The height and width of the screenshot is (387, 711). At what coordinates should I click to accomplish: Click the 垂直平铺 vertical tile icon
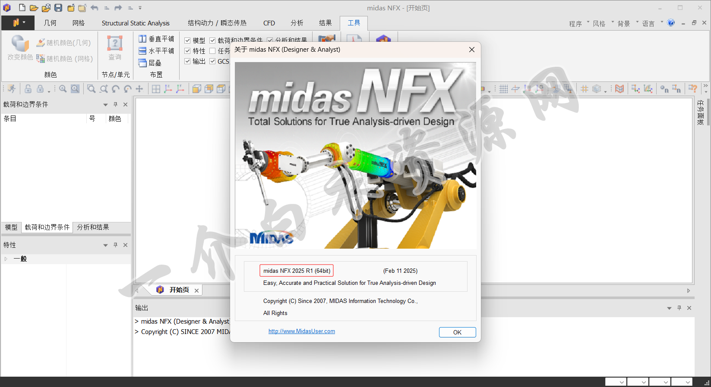pyautogui.click(x=142, y=39)
